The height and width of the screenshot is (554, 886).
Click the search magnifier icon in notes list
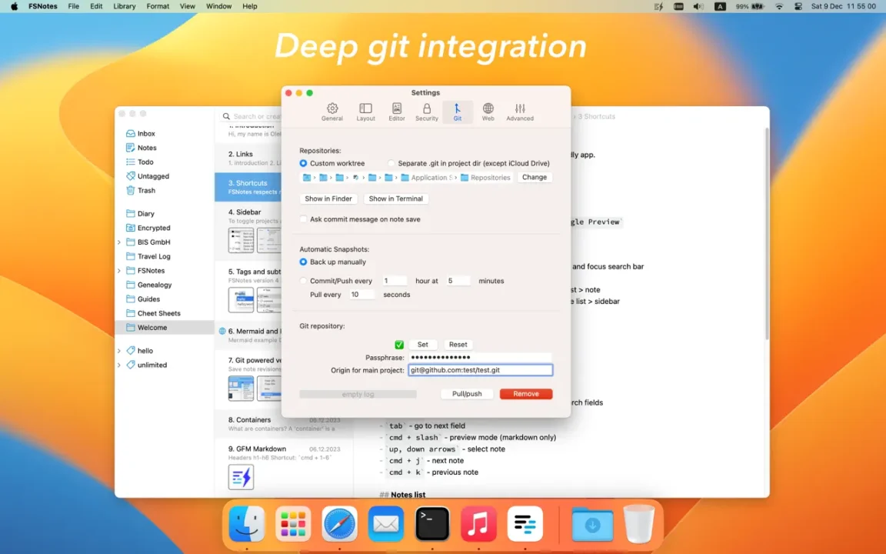click(227, 116)
